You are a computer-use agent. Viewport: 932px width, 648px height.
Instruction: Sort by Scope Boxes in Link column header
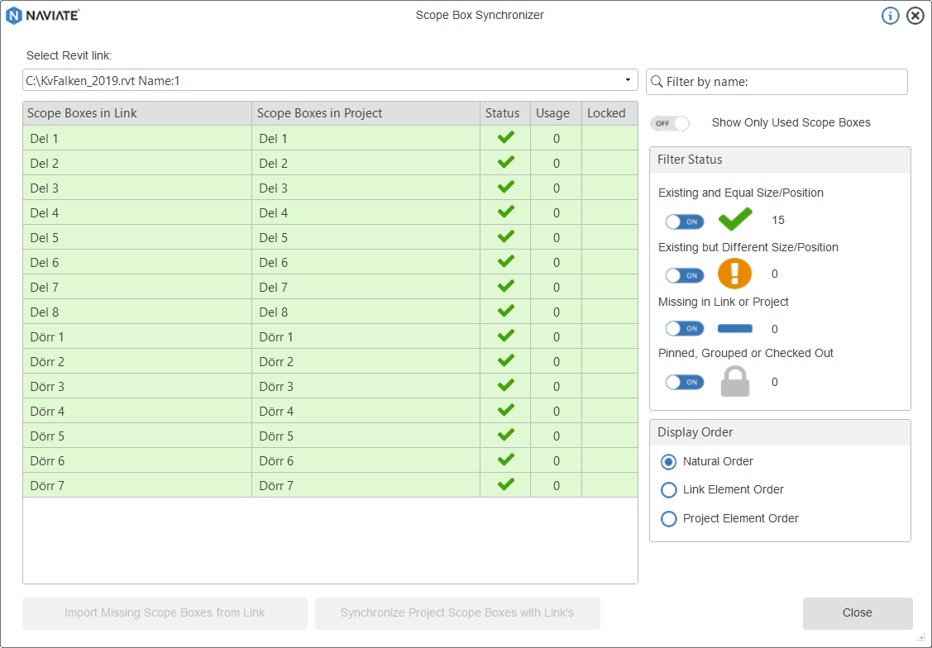pos(136,113)
